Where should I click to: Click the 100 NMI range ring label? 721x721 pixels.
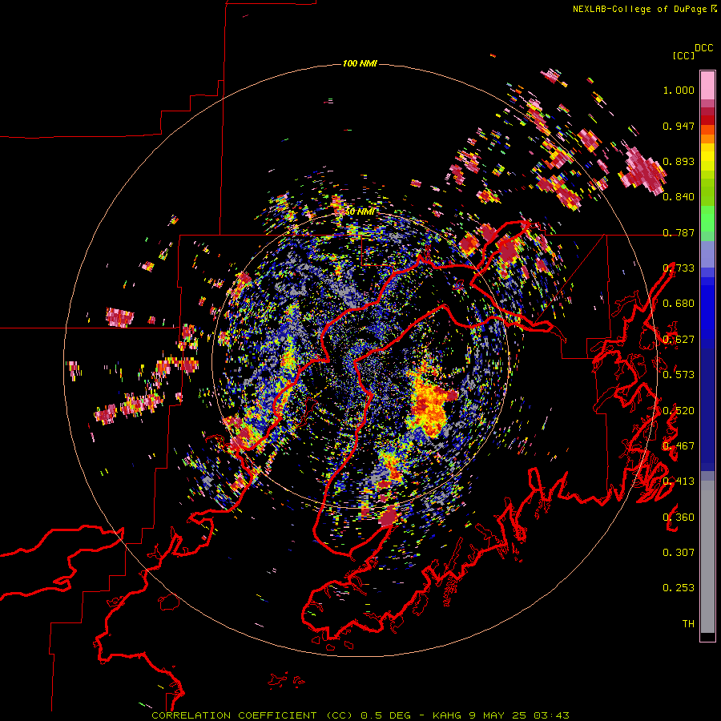pyautogui.click(x=360, y=63)
